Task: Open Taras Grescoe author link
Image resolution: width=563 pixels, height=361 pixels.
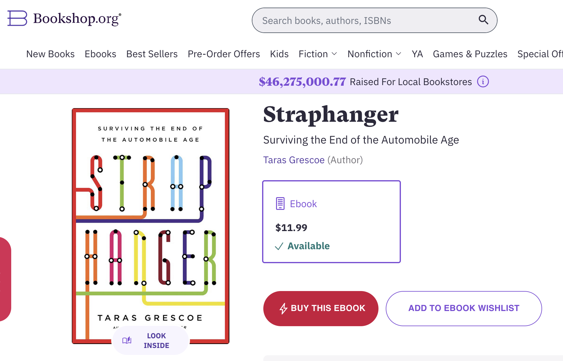Action: click(x=294, y=160)
